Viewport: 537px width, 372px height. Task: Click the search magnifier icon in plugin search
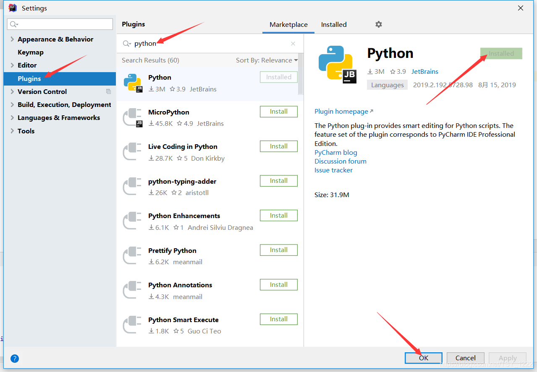(x=126, y=44)
